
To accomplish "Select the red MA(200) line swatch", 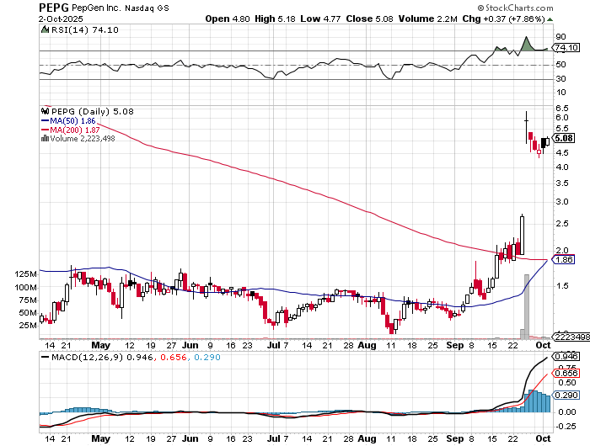I will [45, 130].
